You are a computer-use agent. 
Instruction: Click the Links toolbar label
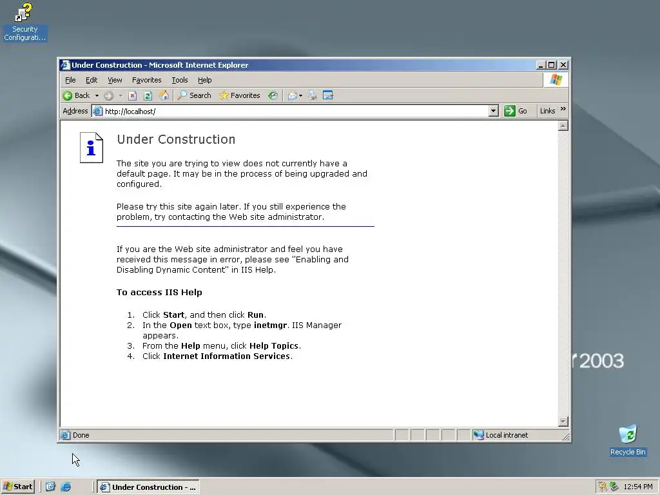547,111
